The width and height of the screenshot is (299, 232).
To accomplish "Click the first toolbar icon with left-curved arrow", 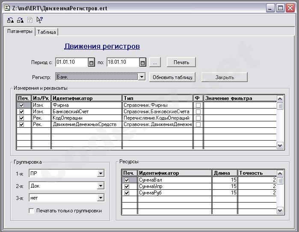I will (11, 20).
